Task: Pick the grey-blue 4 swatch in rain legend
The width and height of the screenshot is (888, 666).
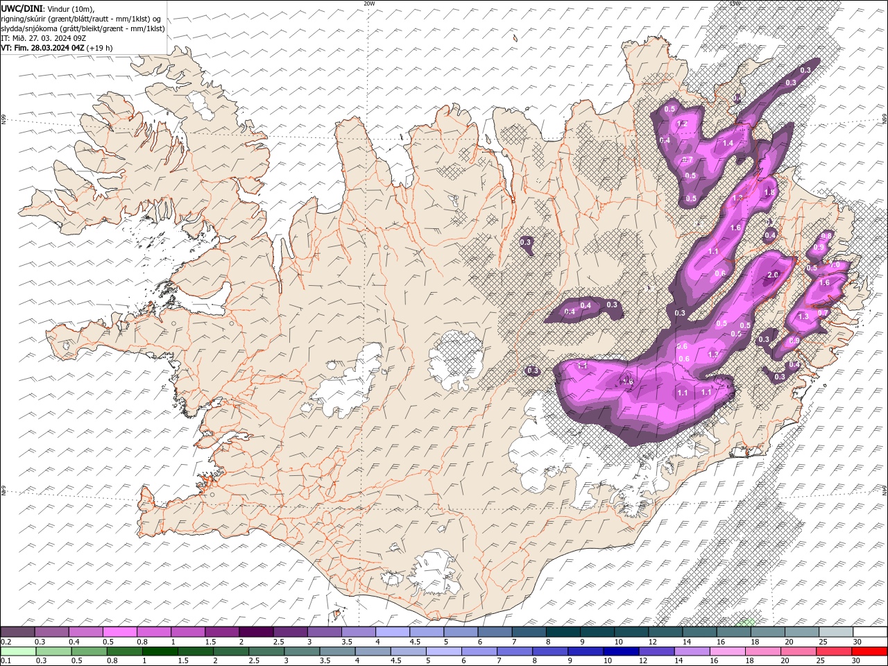Action: [x=373, y=651]
